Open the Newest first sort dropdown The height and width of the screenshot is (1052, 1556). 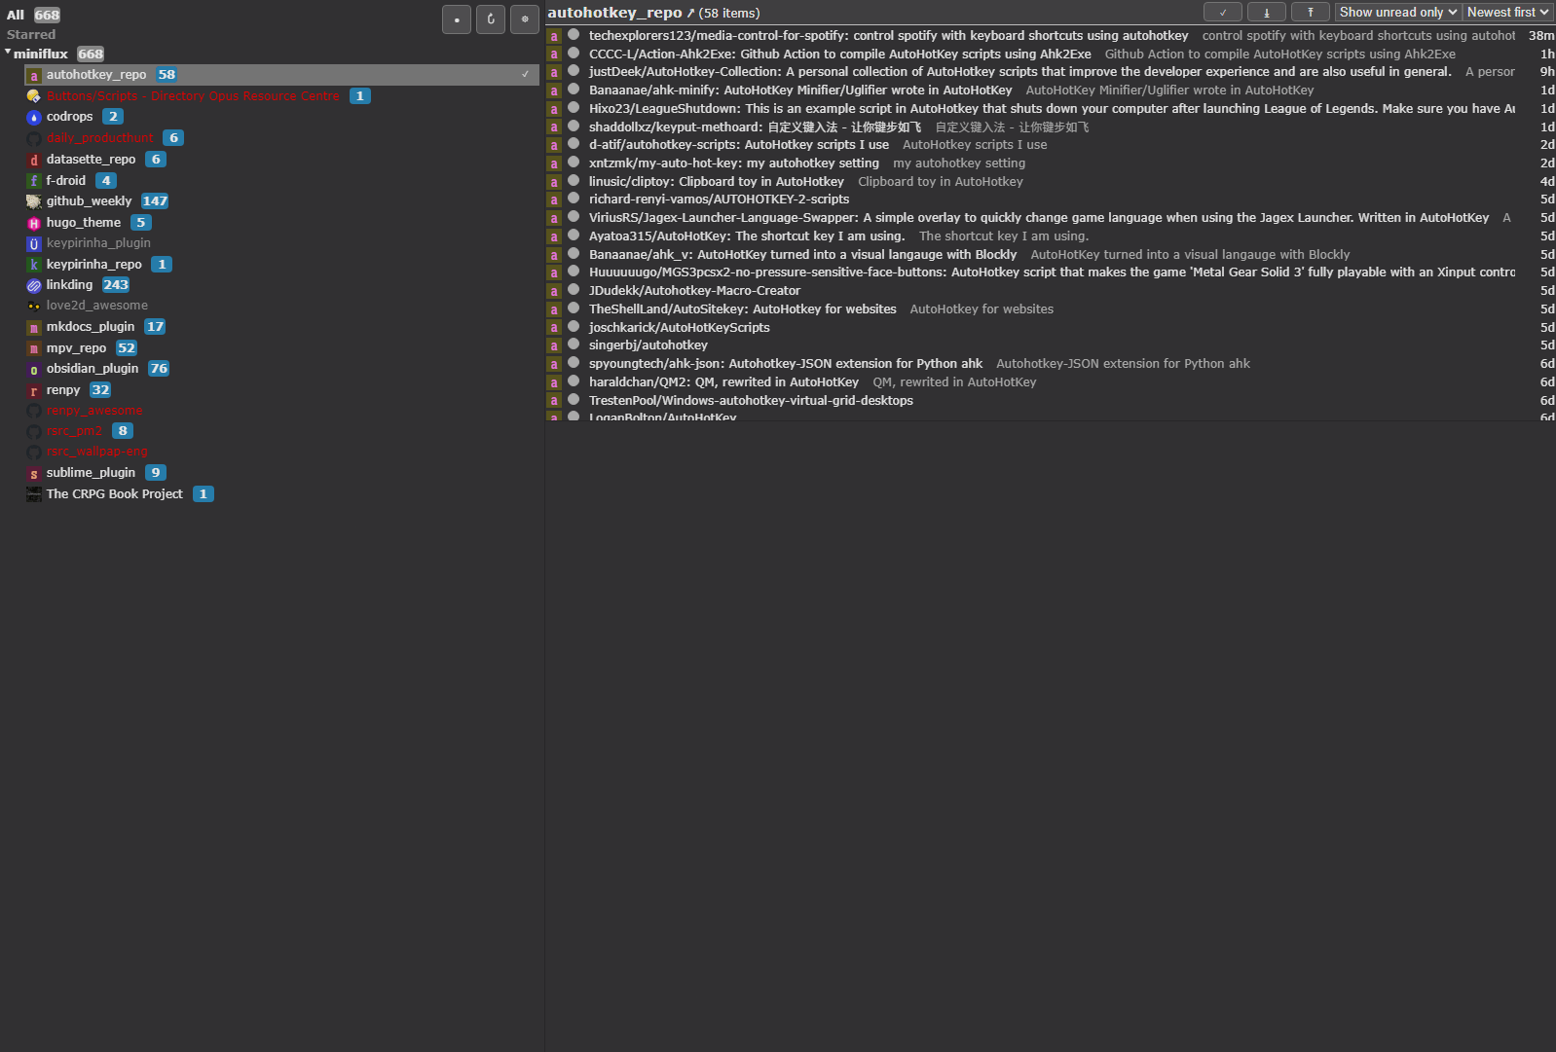1508,12
